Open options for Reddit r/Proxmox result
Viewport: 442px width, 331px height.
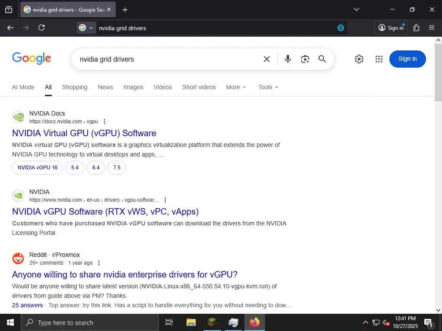coord(99,263)
